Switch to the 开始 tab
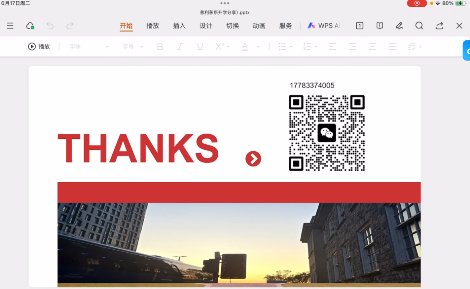The image size is (470, 289). (126, 26)
